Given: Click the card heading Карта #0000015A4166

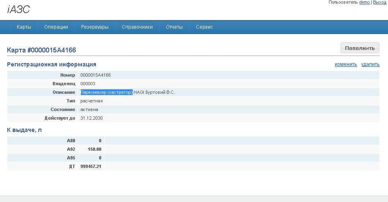Looking at the screenshot, I should tap(41, 50).
